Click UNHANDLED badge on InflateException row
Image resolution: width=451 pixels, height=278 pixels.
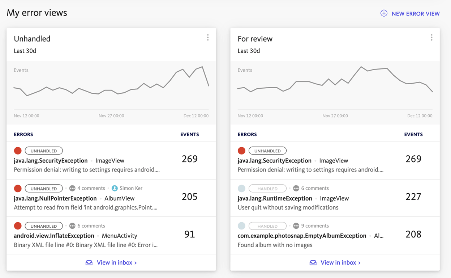[44, 226]
